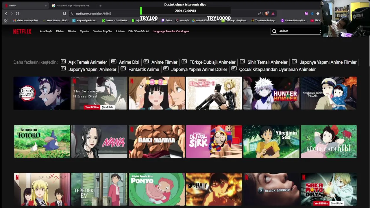The height and width of the screenshot is (208, 370).
Task: Open Filmler in the Netflix menu
Action: click(72, 31)
